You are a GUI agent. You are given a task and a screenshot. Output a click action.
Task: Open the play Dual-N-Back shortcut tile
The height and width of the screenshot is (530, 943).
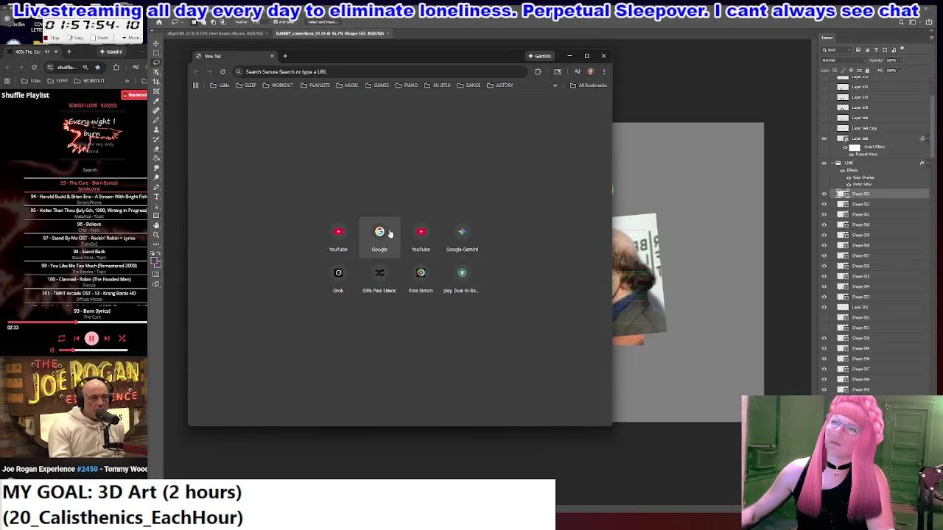click(462, 279)
